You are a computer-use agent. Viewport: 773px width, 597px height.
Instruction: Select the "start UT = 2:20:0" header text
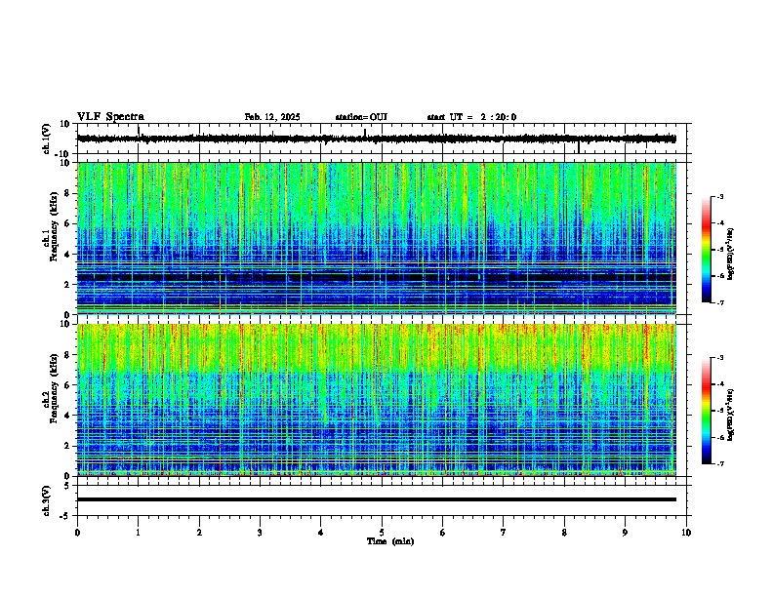[471, 117]
